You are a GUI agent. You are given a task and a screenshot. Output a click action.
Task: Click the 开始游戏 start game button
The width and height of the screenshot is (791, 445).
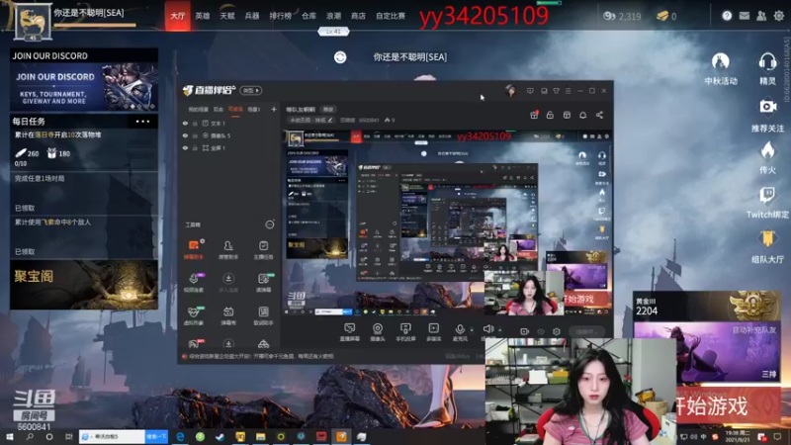pos(728,405)
